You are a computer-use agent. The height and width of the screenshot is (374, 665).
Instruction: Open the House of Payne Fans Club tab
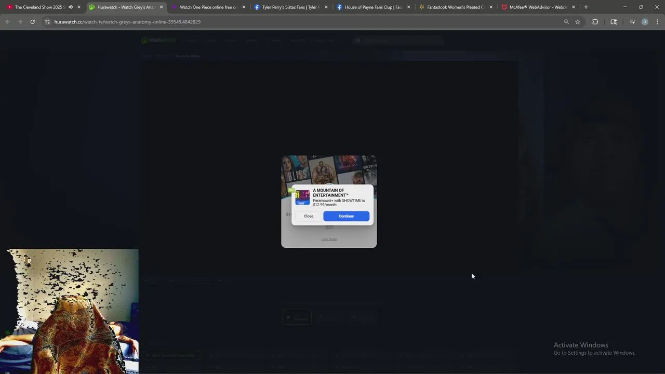(x=374, y=7)
